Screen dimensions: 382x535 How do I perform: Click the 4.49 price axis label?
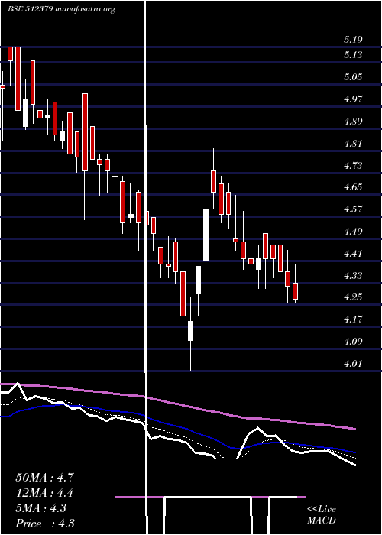pyautogui.click(x=353, y=232)
